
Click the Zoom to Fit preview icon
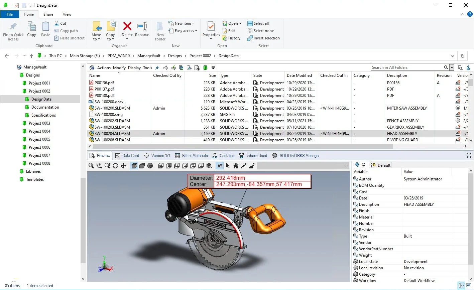click(x=91, y=166)
